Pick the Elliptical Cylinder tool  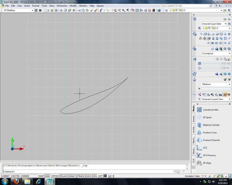[x=211, y=125]
